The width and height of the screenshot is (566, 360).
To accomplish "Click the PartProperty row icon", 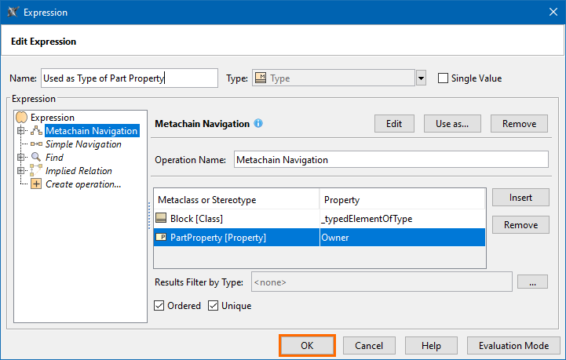I will pyautogui.click(x=161, y=238).
